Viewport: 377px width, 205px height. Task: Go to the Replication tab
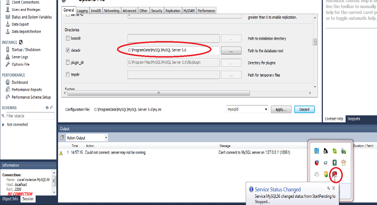point(173,11)
